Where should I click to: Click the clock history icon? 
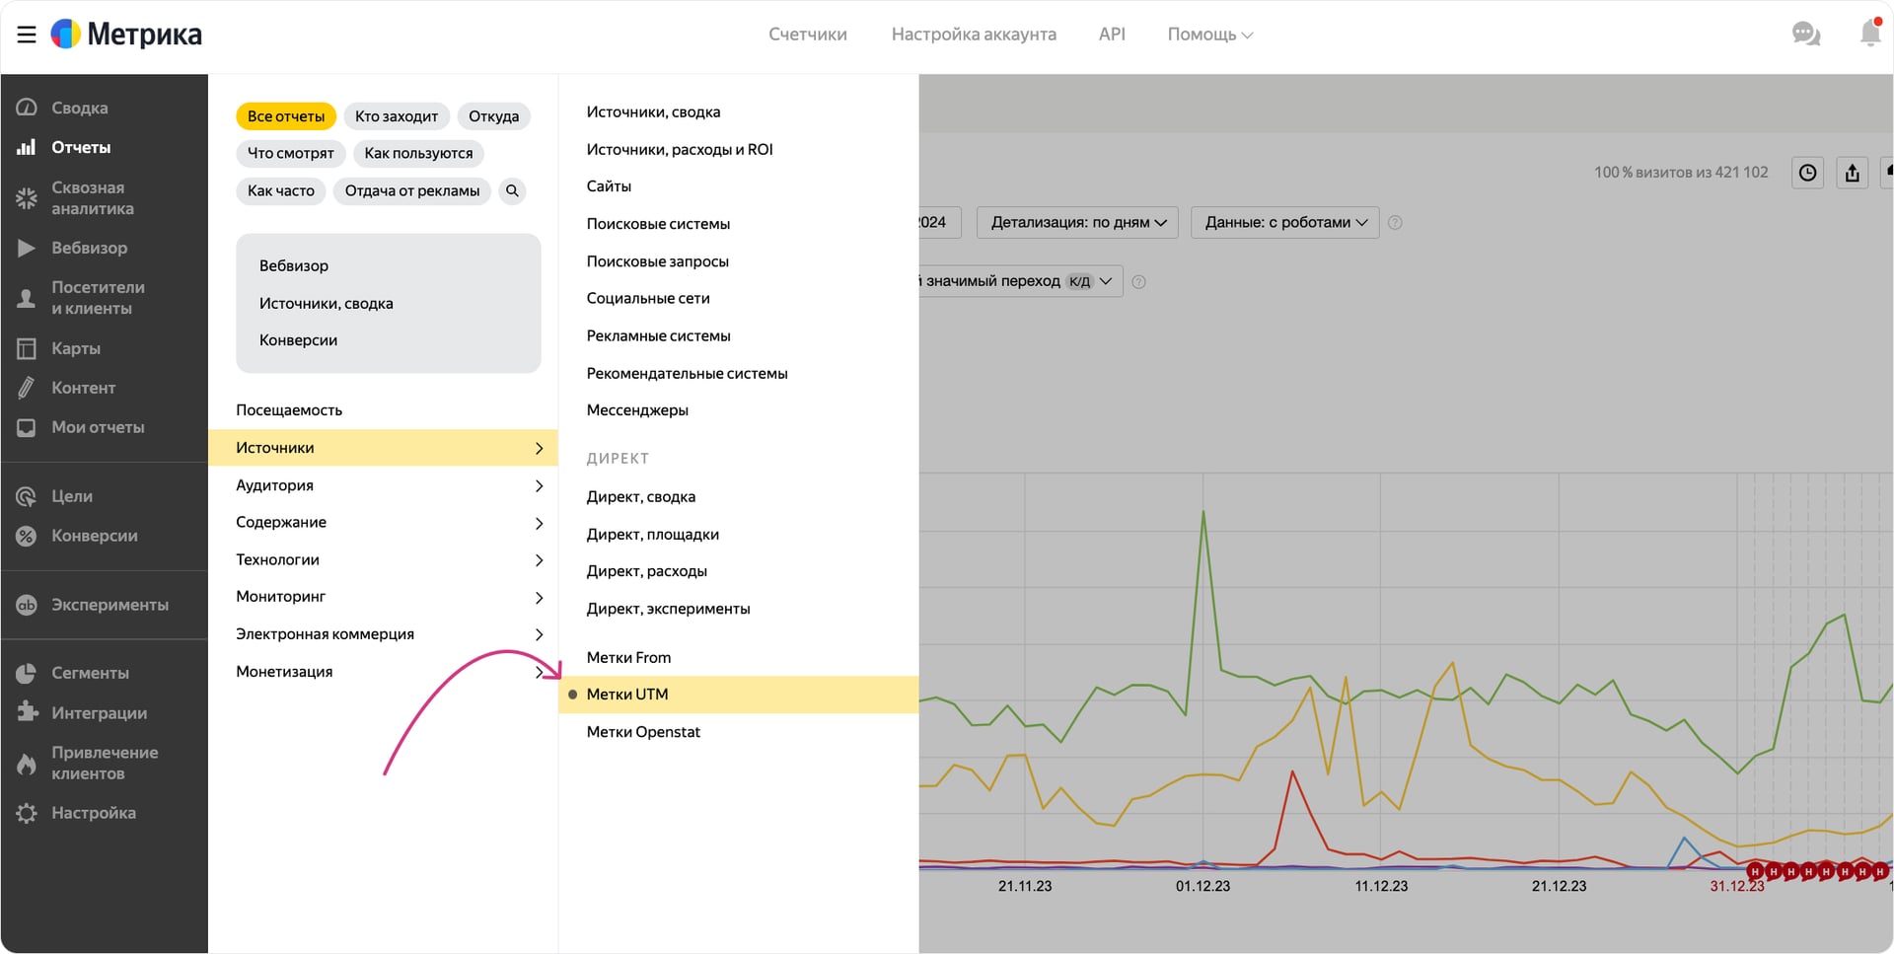(x=1807, y=173)
